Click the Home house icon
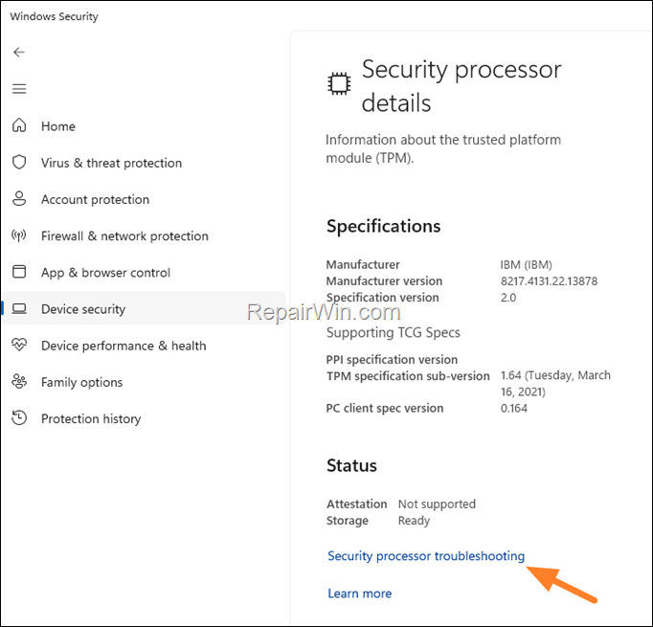Image resolution: width=653 pixels, height=627 pixels. tap(19, 125)
